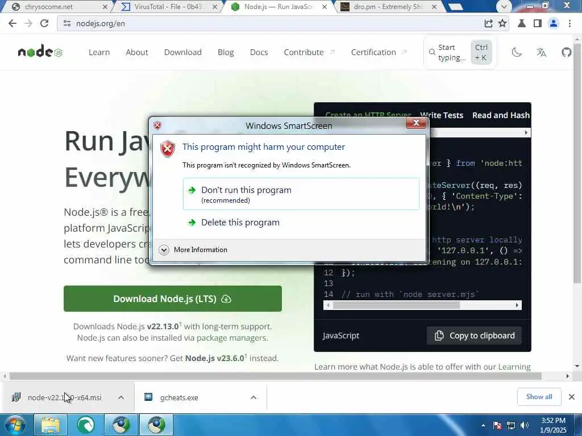
Task: Click Show all downloads
Action: tap(539, 397)
